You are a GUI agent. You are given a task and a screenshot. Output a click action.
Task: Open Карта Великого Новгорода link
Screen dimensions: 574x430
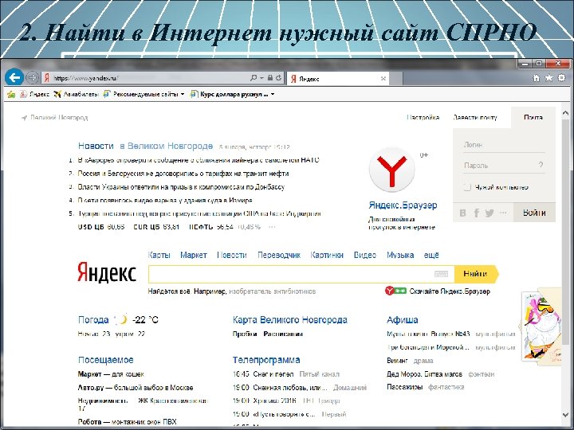coord(290,320)
